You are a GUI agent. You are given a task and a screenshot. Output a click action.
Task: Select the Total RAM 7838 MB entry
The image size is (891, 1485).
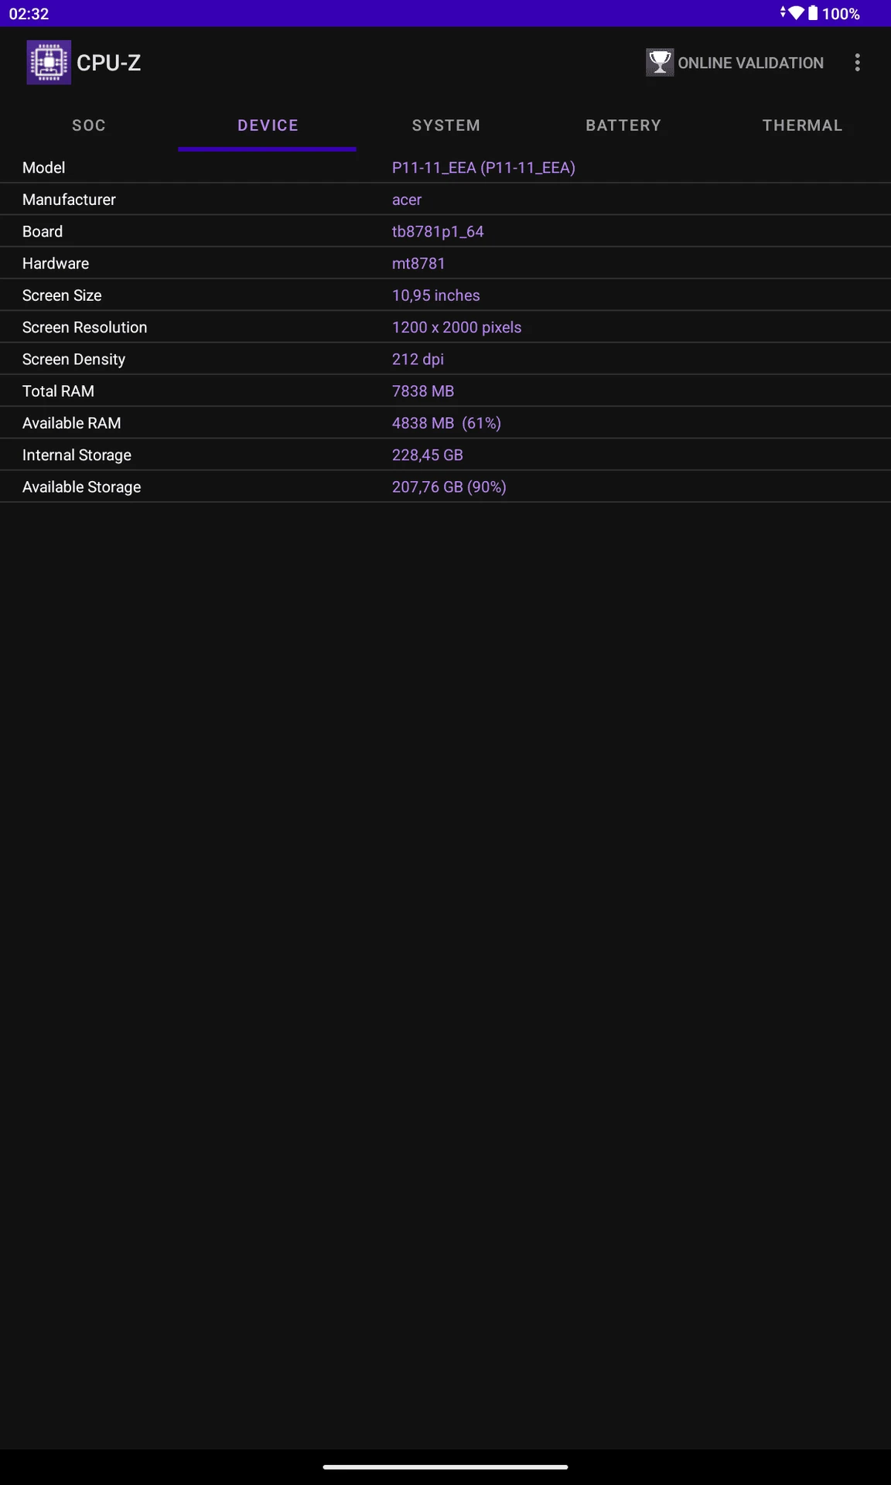click(x=423, y=391)
